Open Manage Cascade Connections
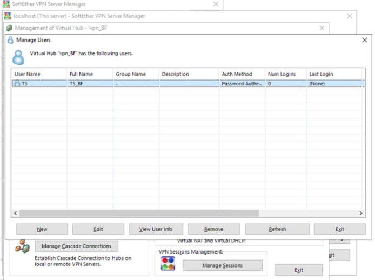 coord(76,246)
